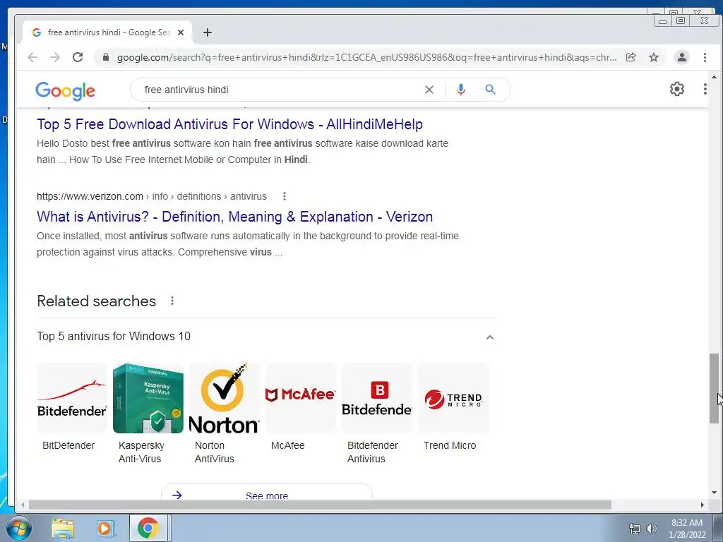Submit search with the magnifying glass icon

[490, 90]
